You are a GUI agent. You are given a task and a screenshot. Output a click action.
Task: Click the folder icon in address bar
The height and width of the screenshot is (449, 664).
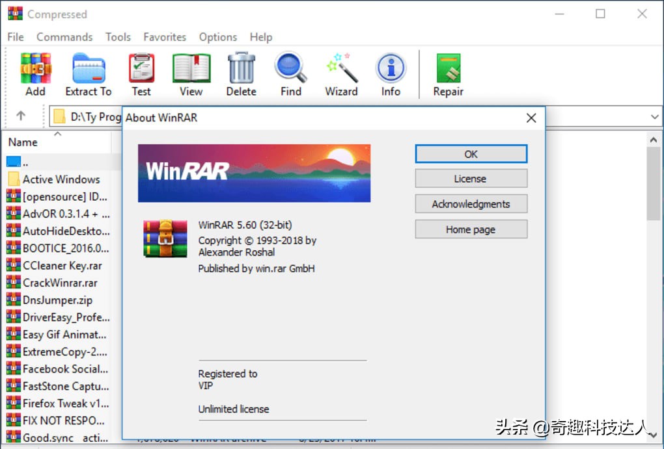pos(59,116)
